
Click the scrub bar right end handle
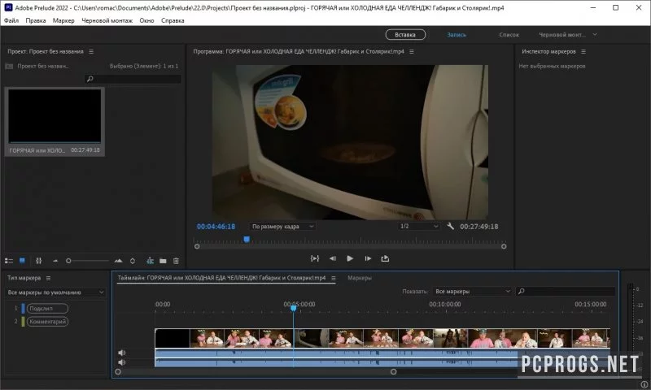pyautogui.click(x=504, y=246)
